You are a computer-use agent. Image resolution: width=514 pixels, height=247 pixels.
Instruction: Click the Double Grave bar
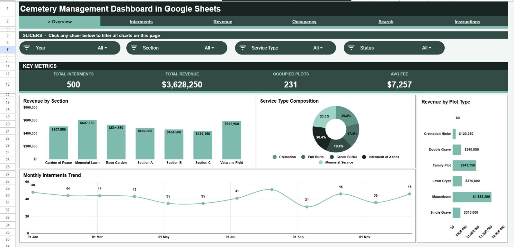(x=457, y=149)
